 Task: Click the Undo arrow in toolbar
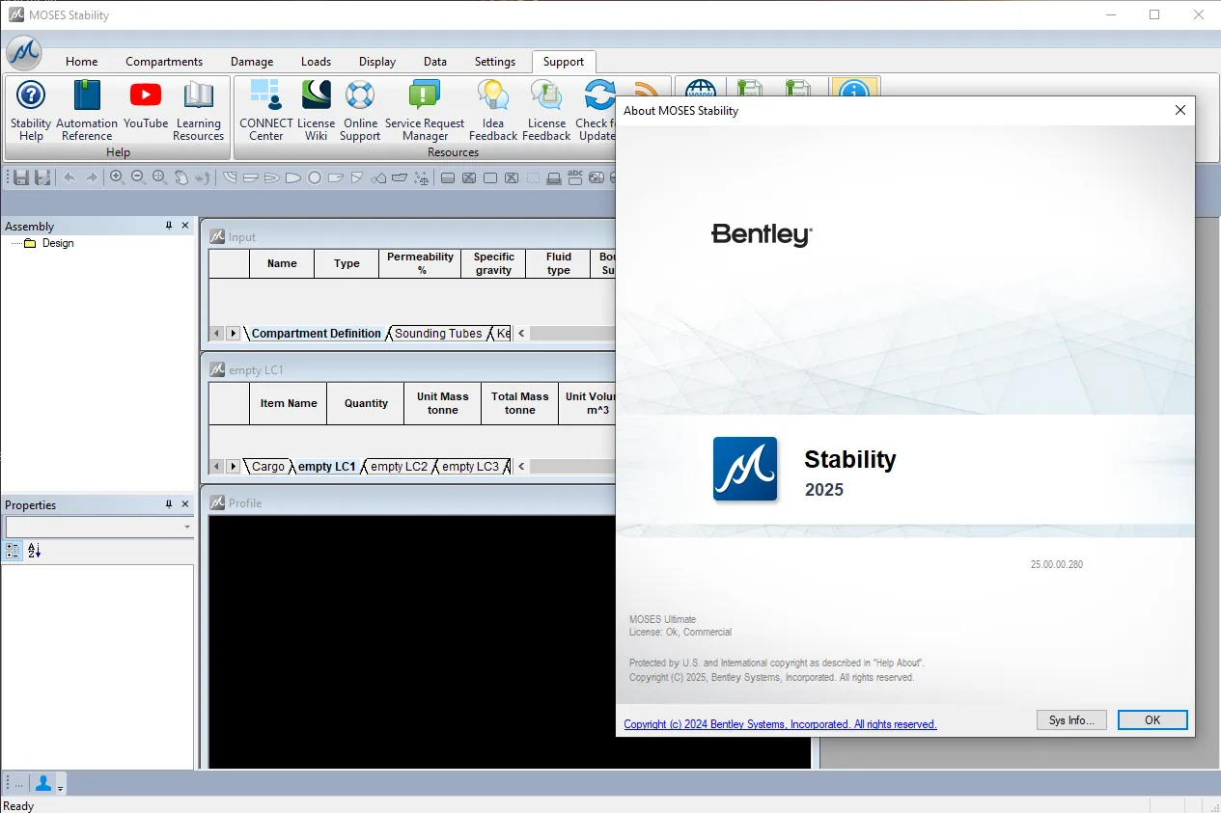point(69,177)
